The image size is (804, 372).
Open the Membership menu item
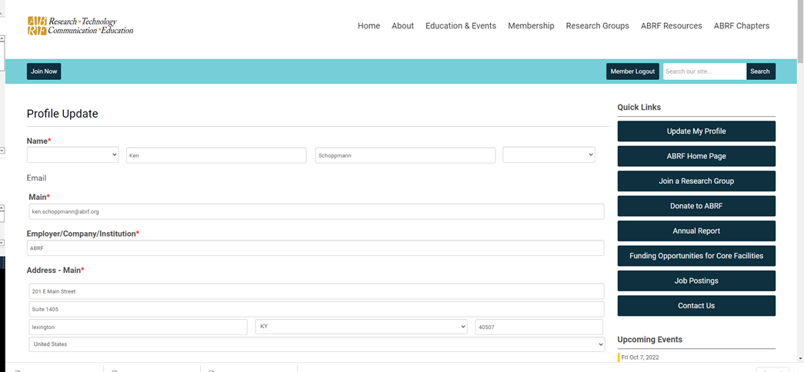tap(531, 25)
